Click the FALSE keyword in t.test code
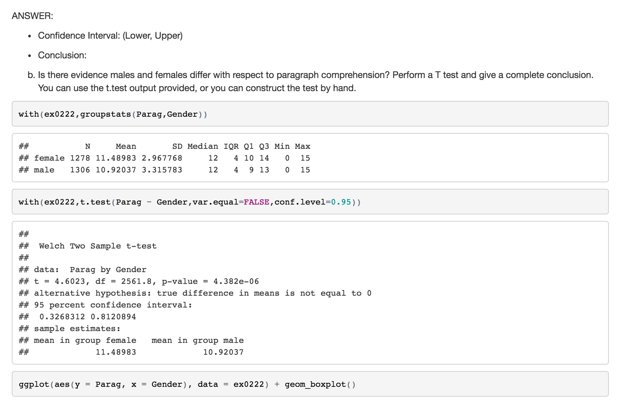The height and width of the screenshot is (415, 637). pyautogui.click(x=256, y=202)
